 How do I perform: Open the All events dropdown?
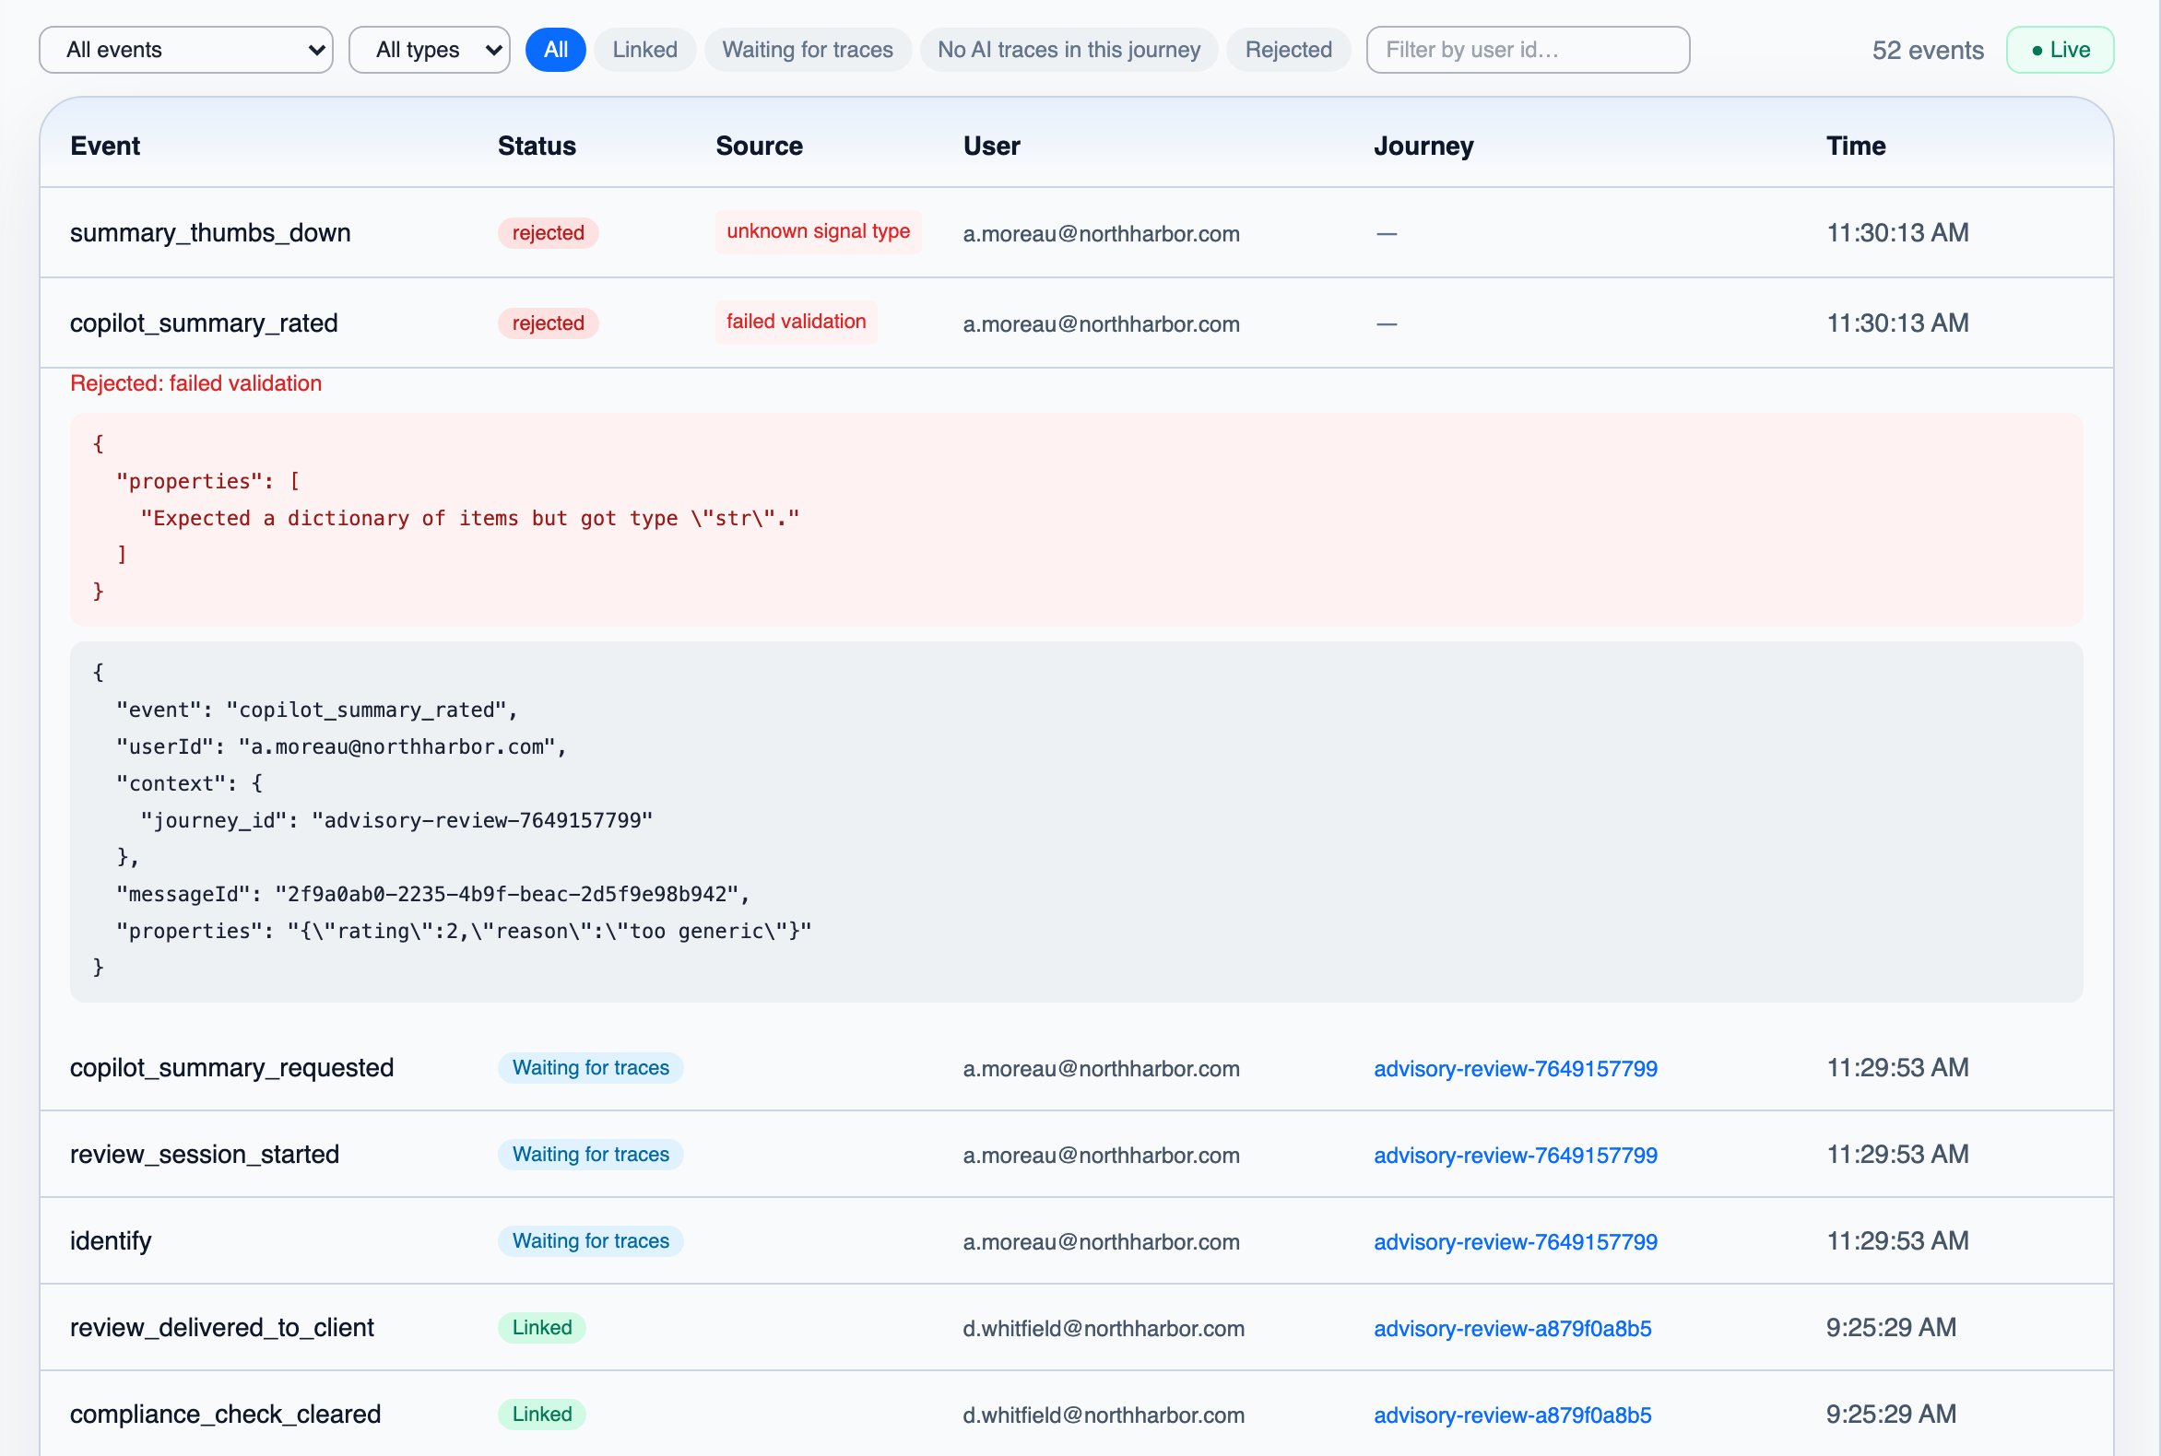186,50
